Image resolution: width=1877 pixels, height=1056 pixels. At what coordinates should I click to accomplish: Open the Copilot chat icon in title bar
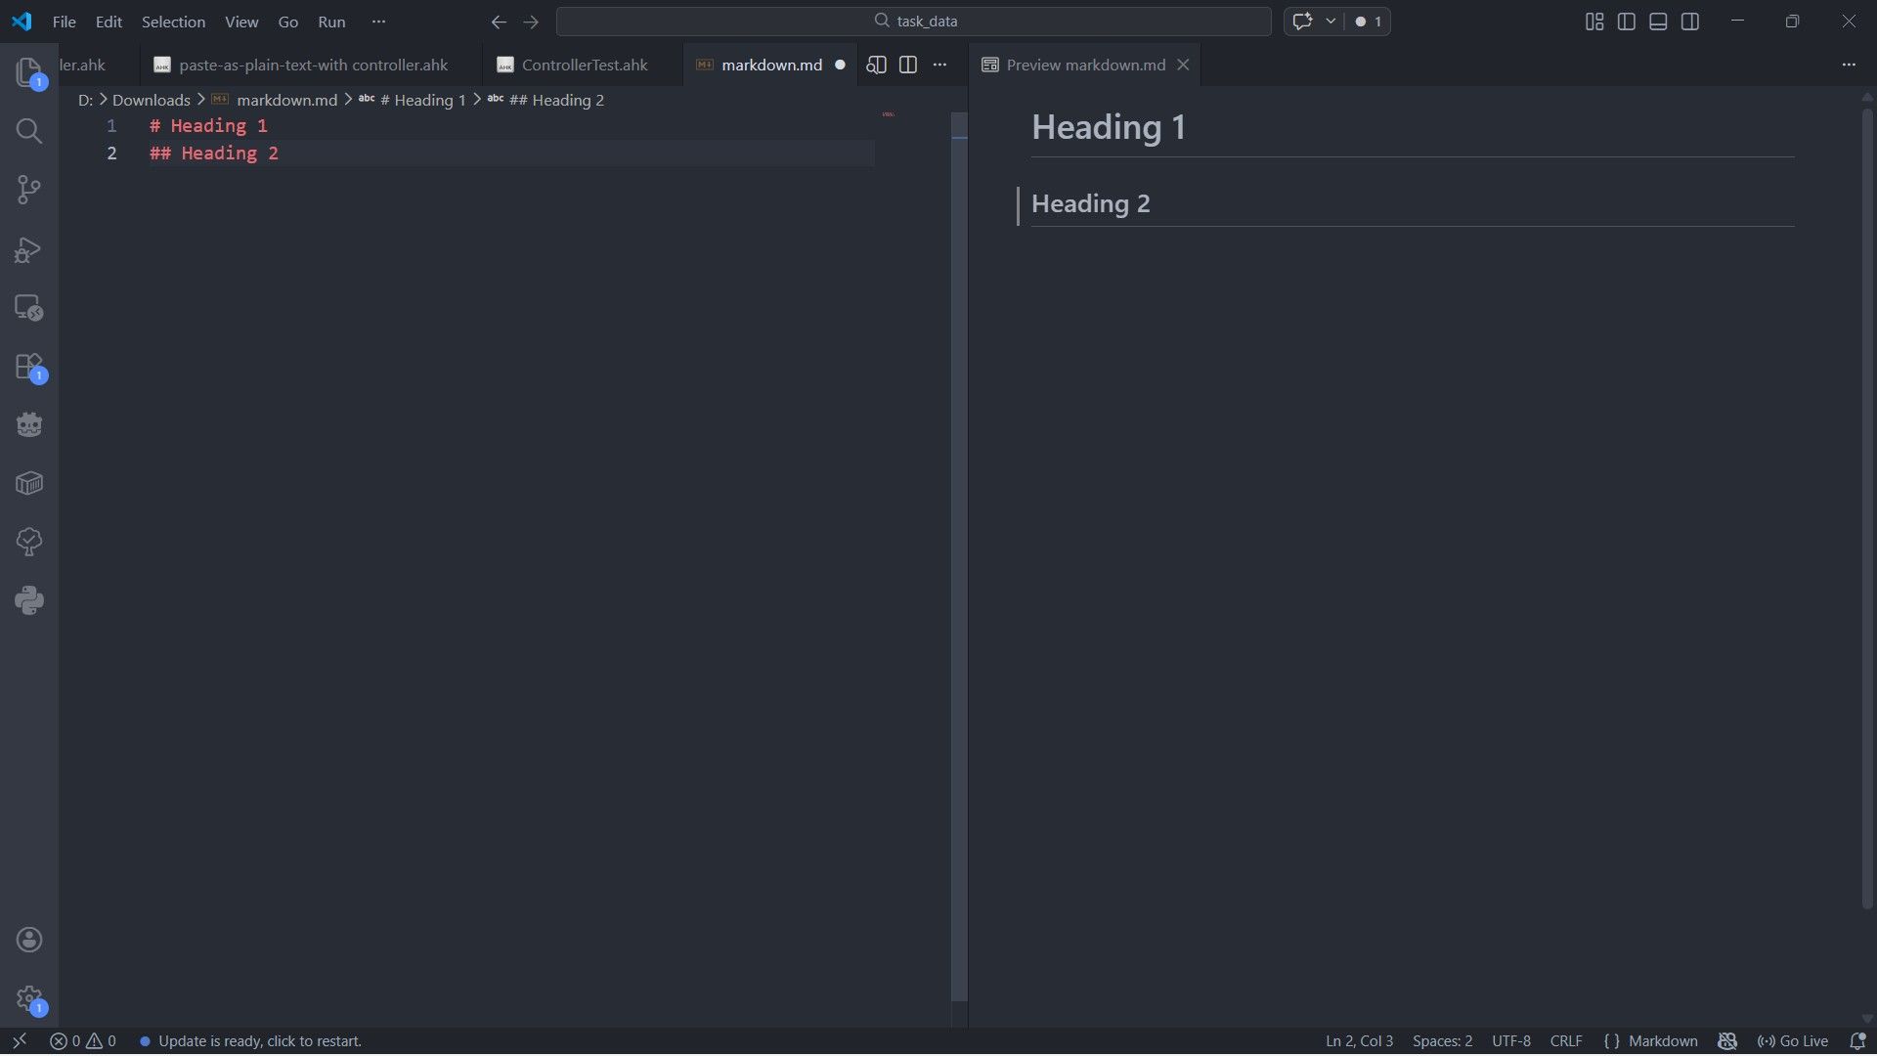coord(1302,21)
